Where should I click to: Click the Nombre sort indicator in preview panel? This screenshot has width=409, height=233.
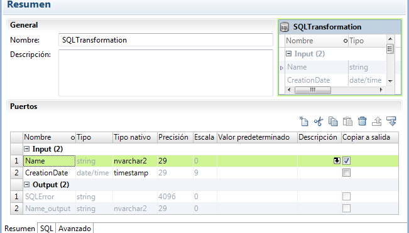(x=346, y=41)
